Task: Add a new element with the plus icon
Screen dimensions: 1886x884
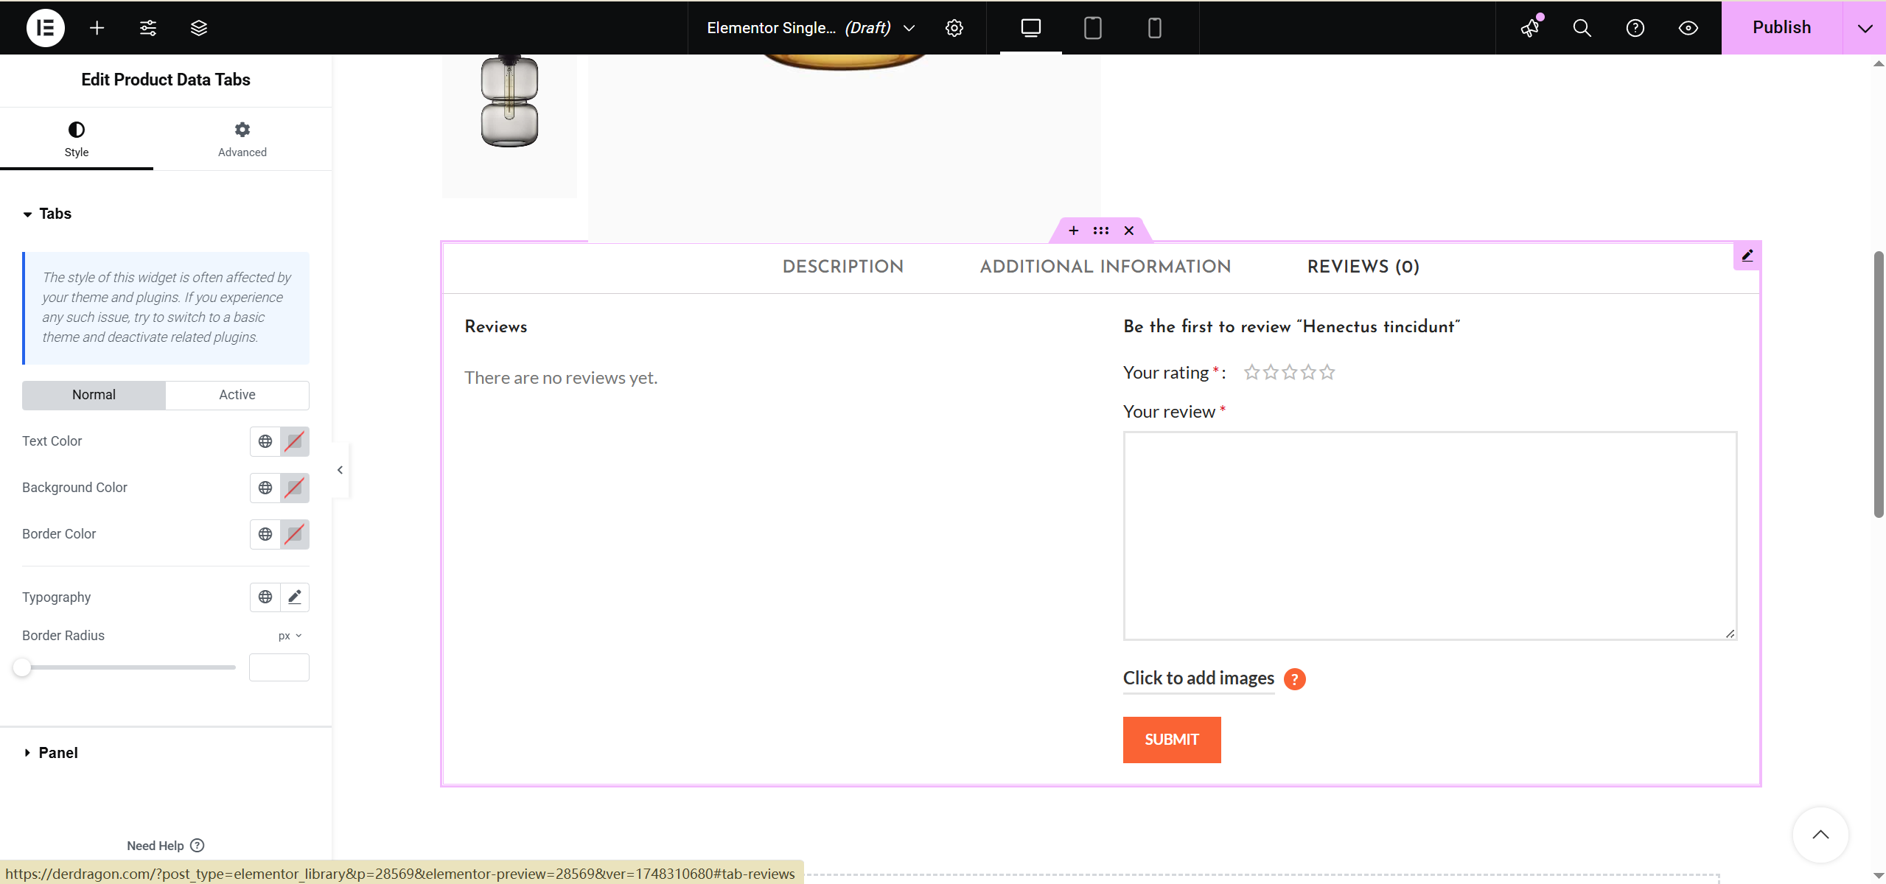Action: 97,27
